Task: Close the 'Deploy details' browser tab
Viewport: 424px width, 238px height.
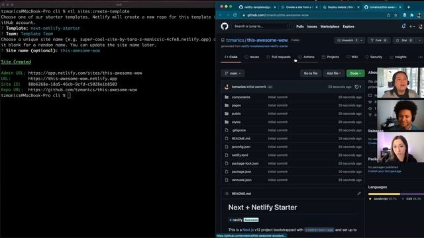Action: pos(358,7)
